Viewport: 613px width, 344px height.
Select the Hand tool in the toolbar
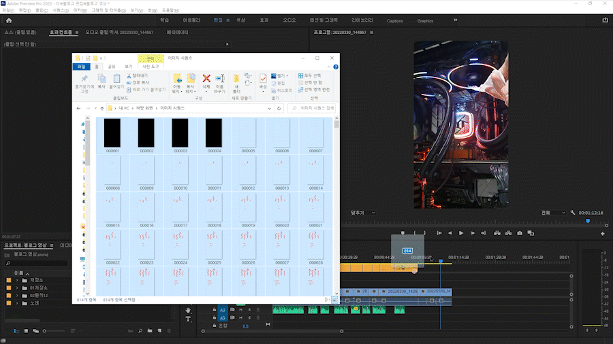pos(189,310)
